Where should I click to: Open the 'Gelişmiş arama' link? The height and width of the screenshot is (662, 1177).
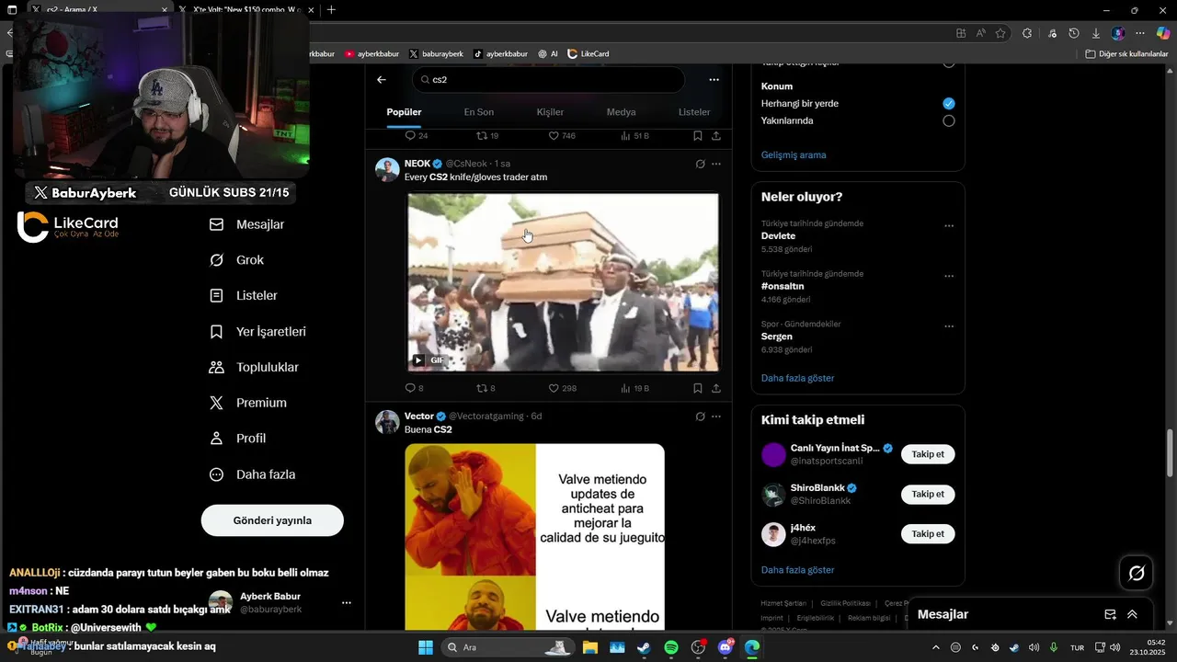click(794, 155)
